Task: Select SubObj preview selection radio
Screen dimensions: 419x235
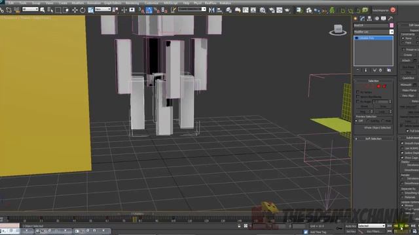Action: [368, 121]
